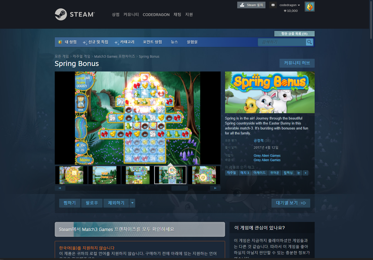Expand the codedragon account dropdown
This screenshot has height=260, width=373.
pos(289,5)
